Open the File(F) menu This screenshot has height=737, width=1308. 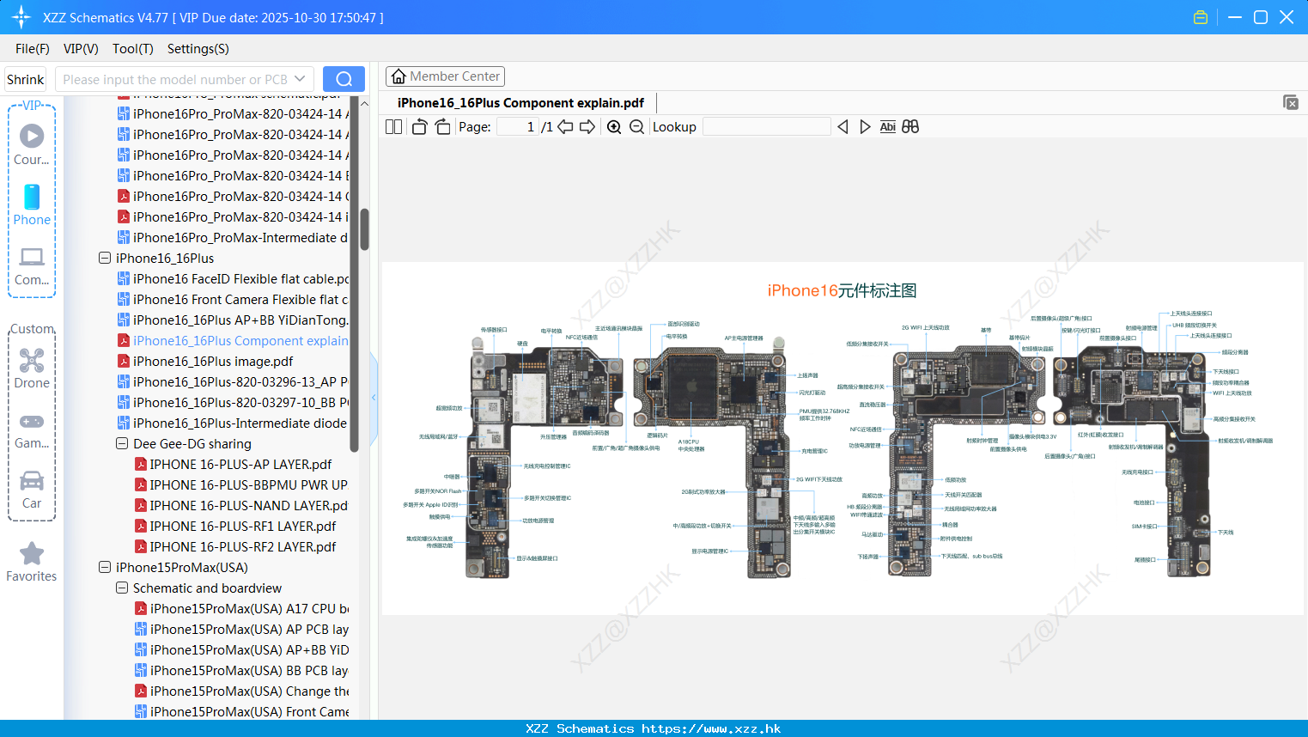pyautogui.click(x=33, y=49)
